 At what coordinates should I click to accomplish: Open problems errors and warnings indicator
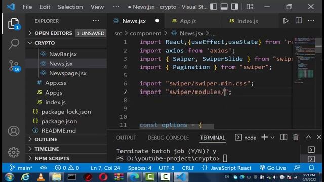point(67,168)
